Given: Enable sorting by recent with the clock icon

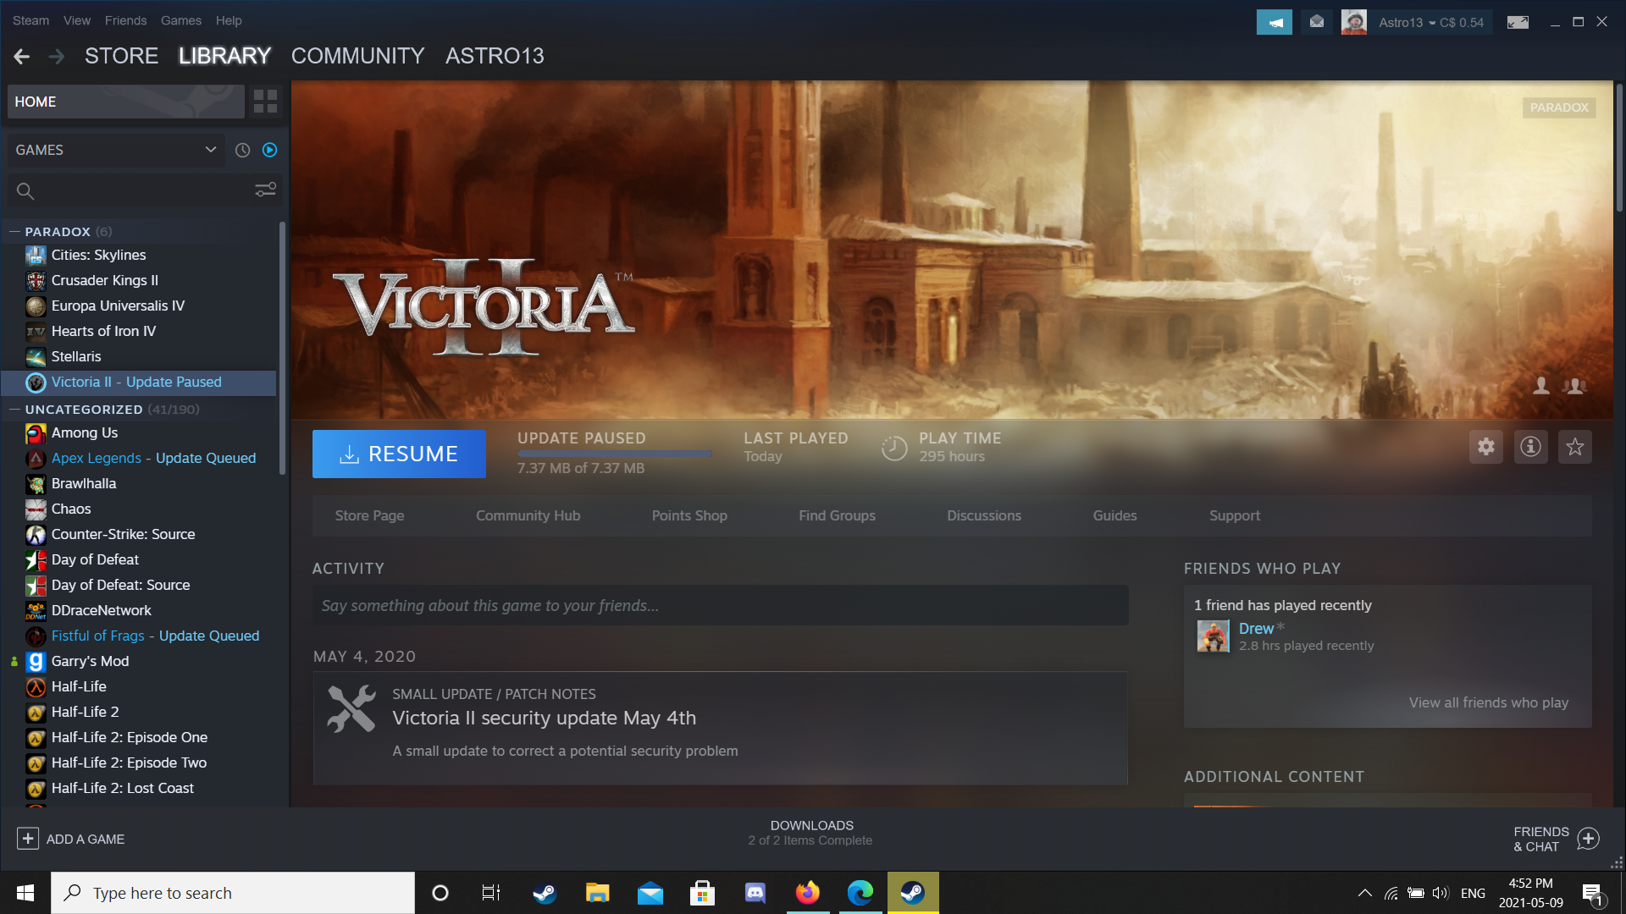Looking at the screenshot, I should coord(242,150).
